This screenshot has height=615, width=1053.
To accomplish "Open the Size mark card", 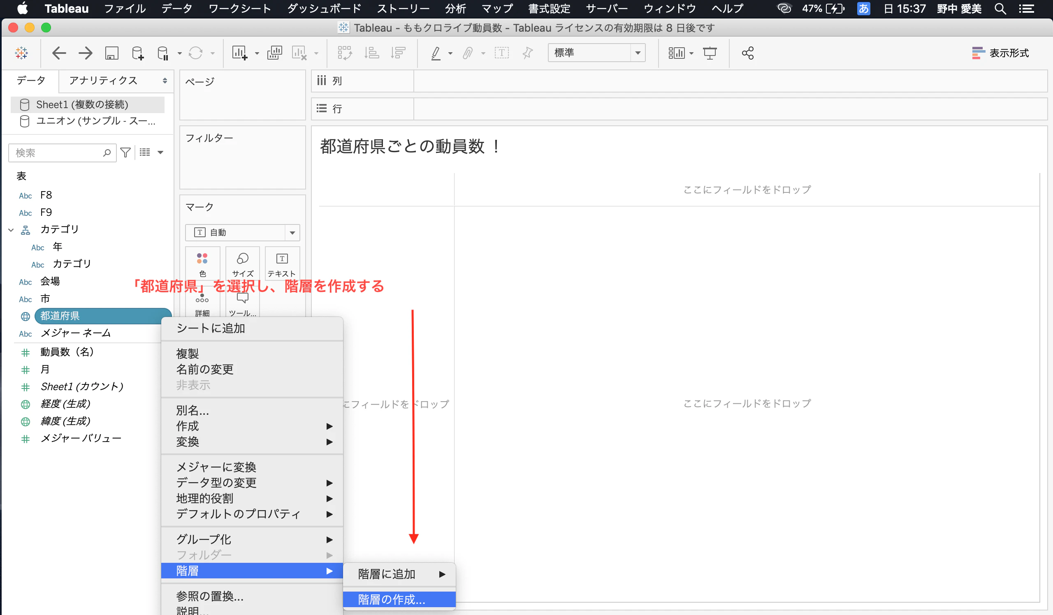I will tap(242, 264).
